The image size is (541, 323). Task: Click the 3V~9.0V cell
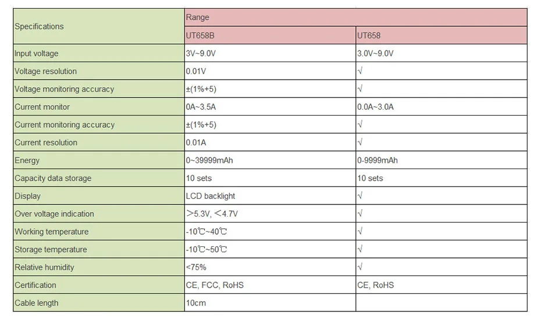click(x=270, y=53)
